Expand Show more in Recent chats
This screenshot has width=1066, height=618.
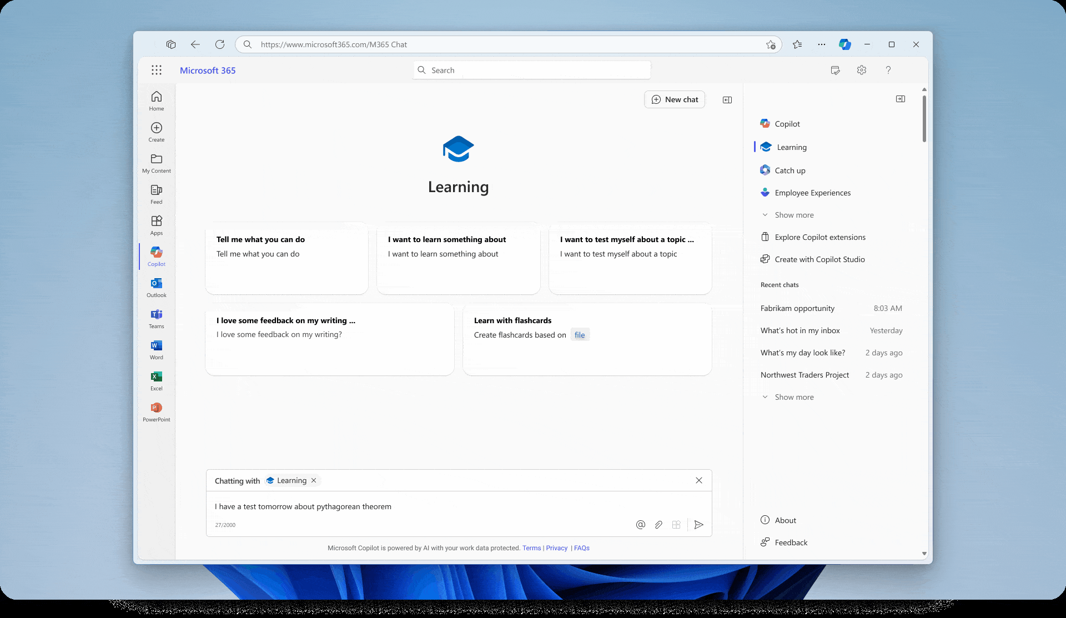click(794, 396)
